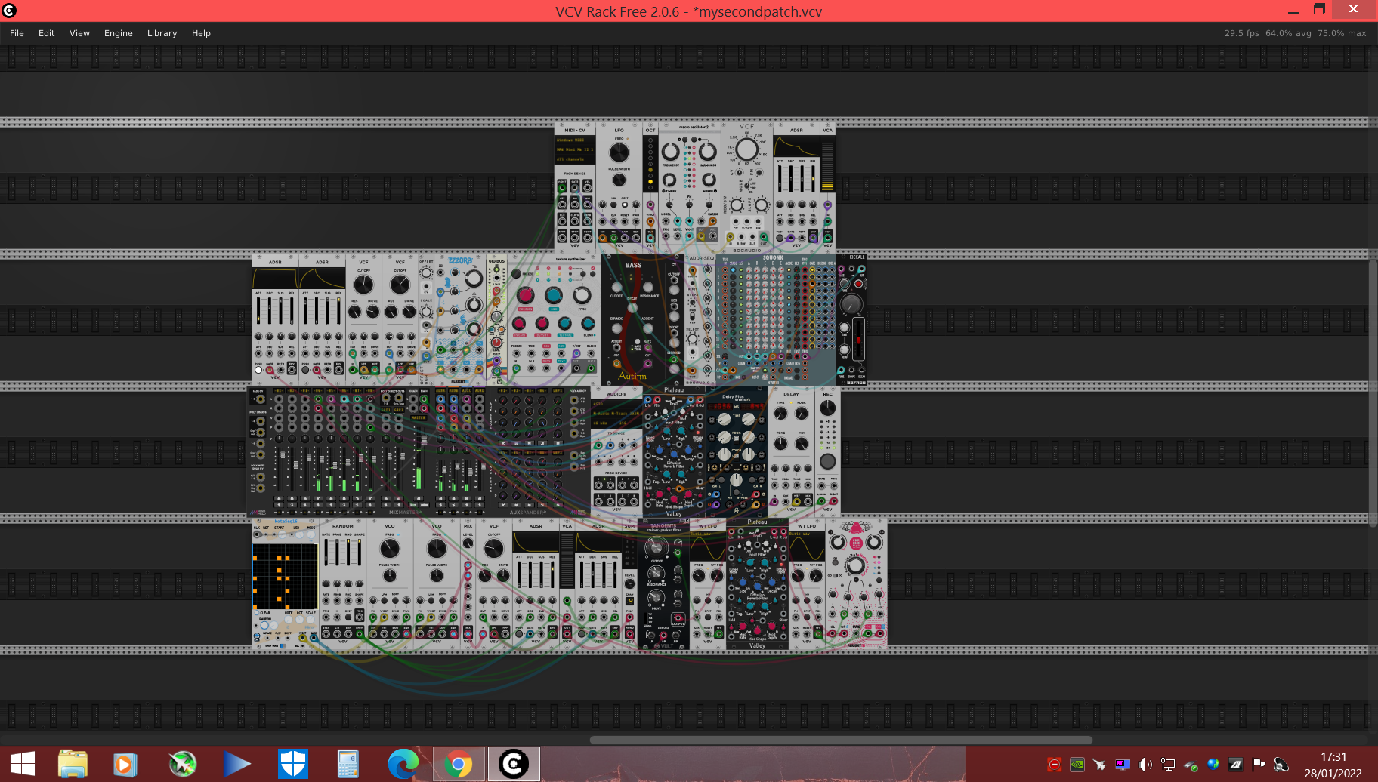Click the round record button on REC module
The height and width of the screenshot is (782, 1378).
(x=828, y=461)
